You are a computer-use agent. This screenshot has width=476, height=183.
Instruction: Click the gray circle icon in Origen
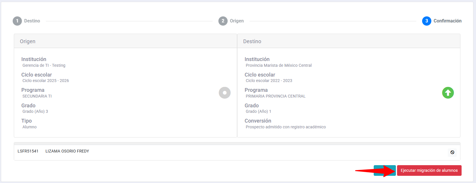pos(224,93)
